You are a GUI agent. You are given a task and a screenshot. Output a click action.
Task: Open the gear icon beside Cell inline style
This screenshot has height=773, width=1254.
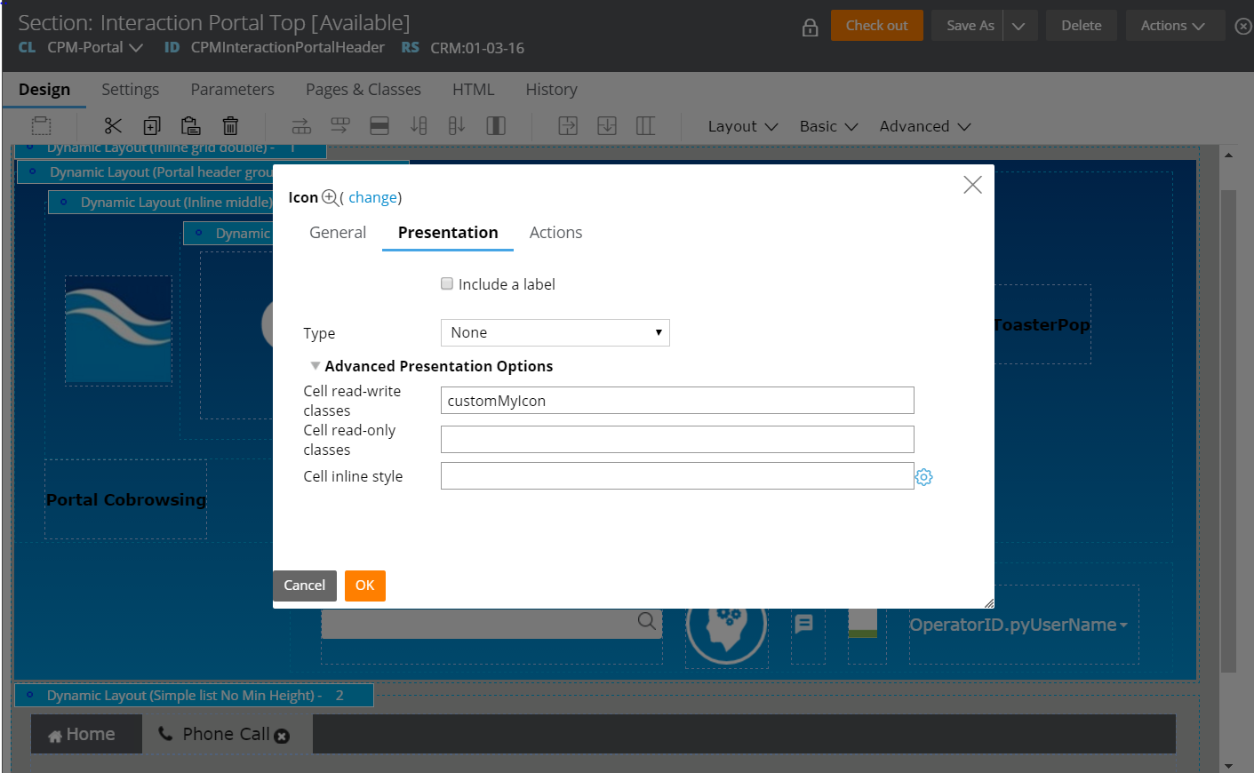click(924, 477)
